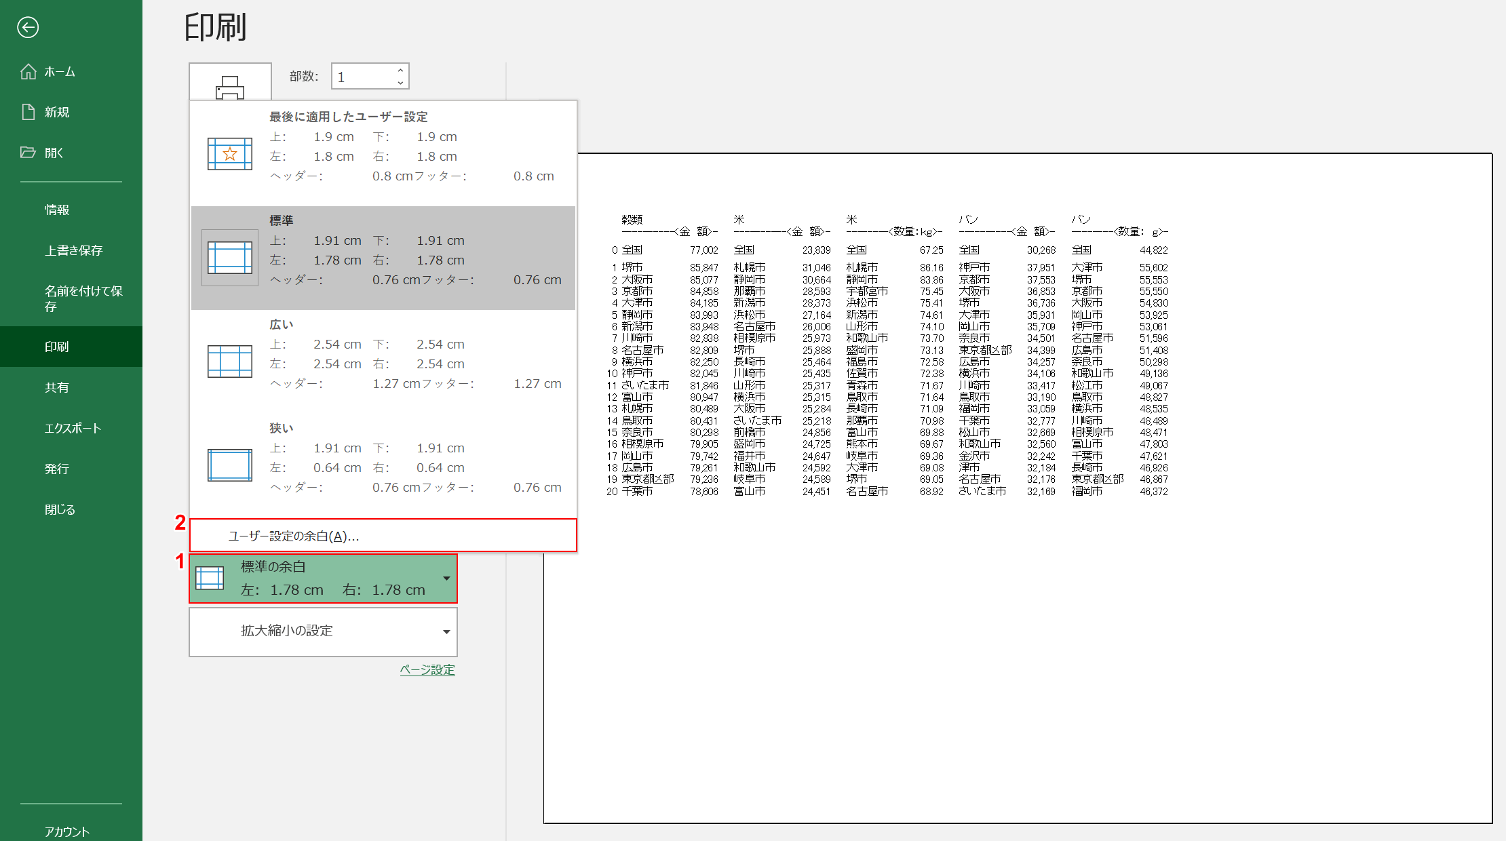Click the Open folder icon
Image resolution: width=1506 pixels, height=841 pixels.
pyautogui.click(x=28, y=153)
